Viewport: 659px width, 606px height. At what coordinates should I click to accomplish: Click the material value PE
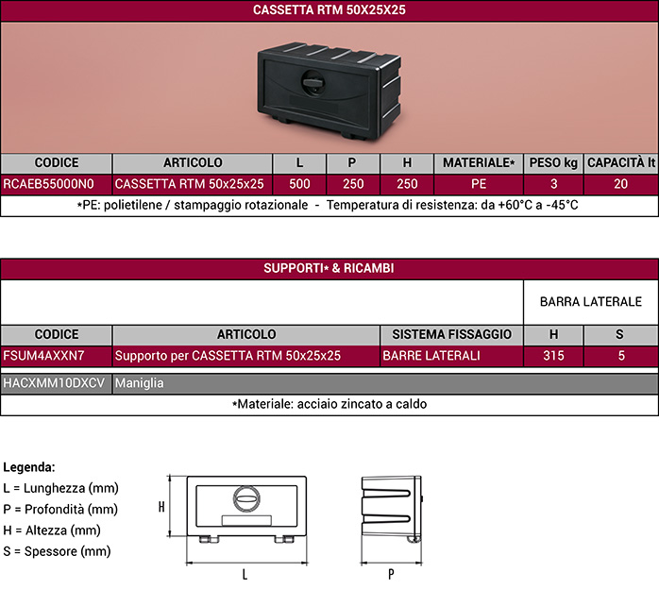[x=479, y=184]
